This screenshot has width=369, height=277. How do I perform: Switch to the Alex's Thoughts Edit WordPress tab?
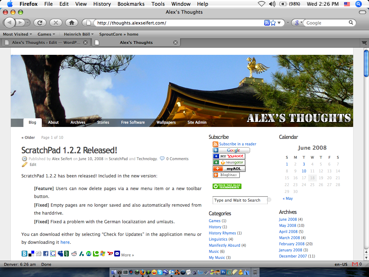(x=46, y=43)
